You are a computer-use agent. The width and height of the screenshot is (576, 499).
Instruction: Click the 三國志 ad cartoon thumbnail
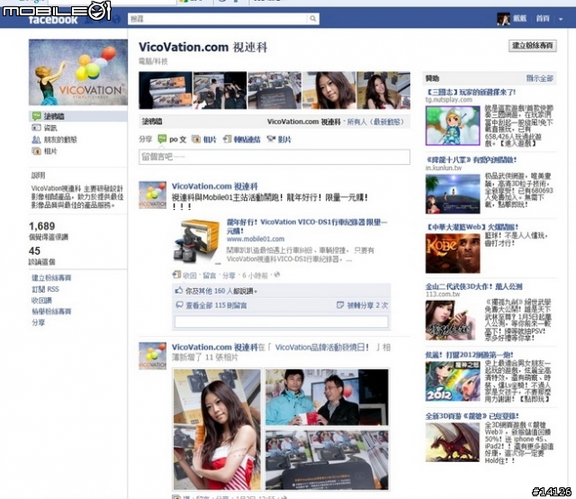453,126
